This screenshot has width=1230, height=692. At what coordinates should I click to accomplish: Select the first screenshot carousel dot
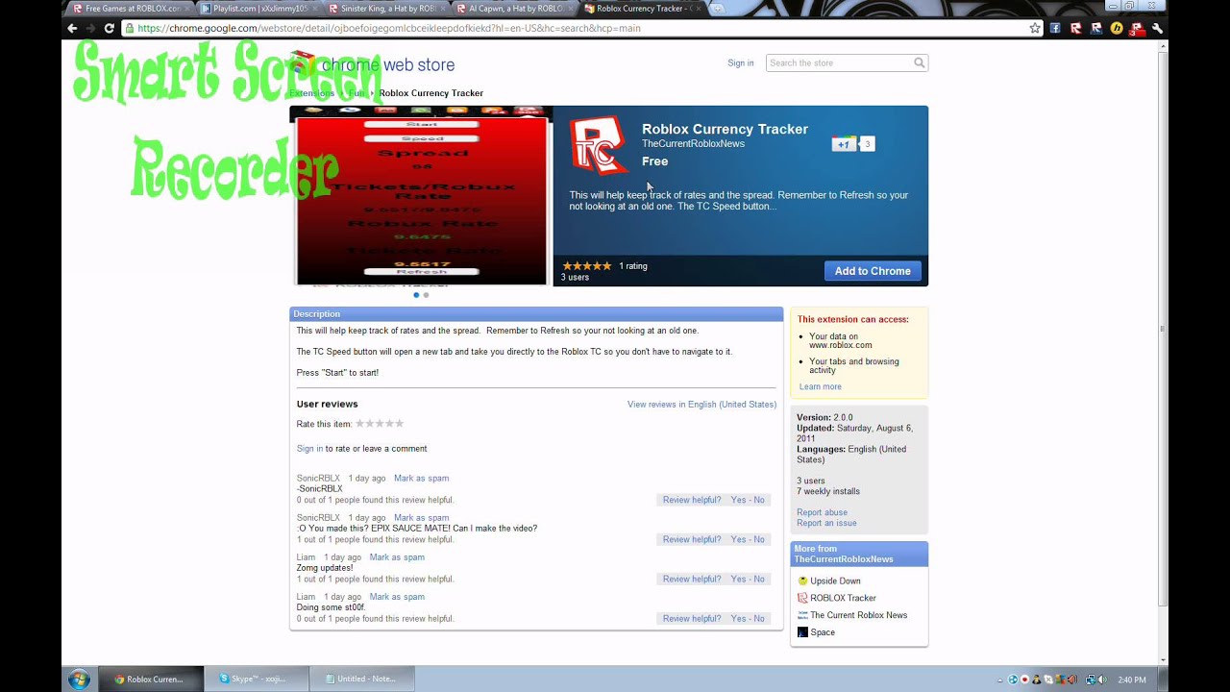(416, 295)
